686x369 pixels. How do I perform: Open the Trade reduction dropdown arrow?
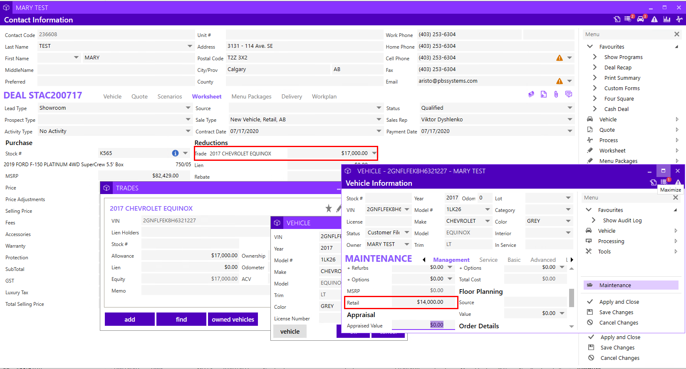[x=374, y=153]
